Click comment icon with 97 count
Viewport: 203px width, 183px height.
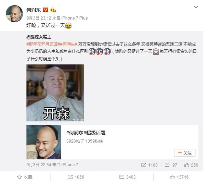[x=171, y=165]
